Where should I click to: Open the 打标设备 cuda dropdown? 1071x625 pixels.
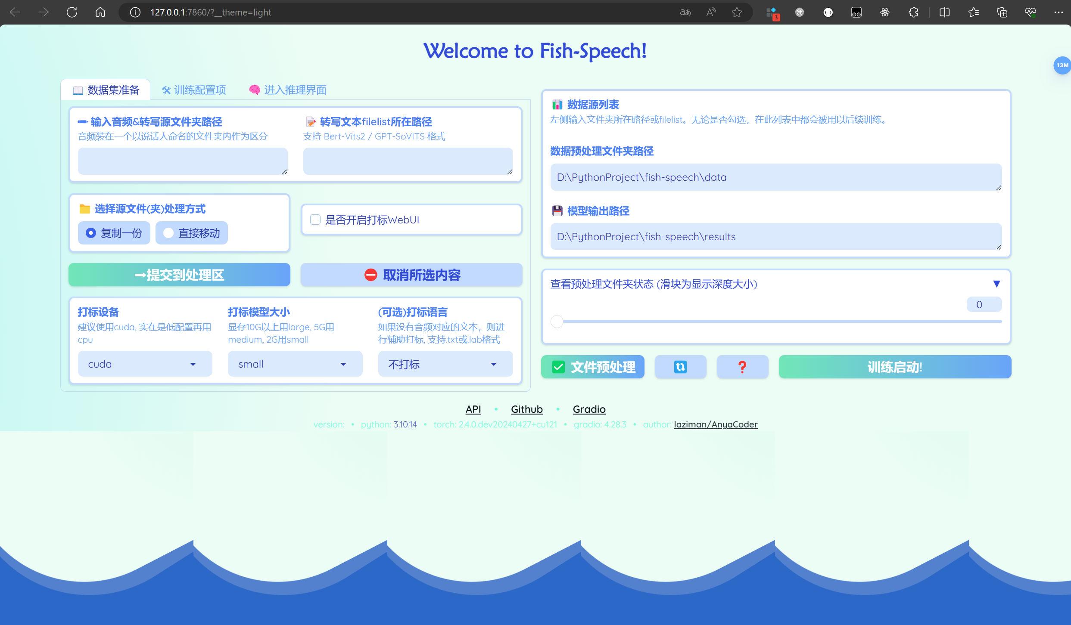[145, 364]
